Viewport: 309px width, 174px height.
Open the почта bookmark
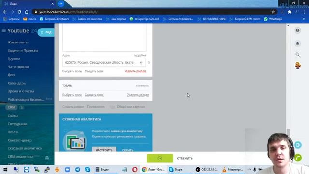tap(30, 19)
